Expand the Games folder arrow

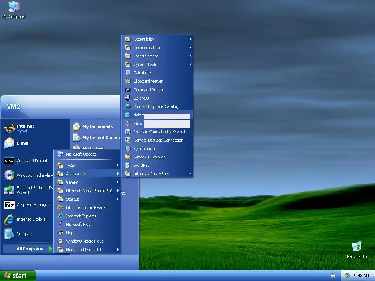118,182
